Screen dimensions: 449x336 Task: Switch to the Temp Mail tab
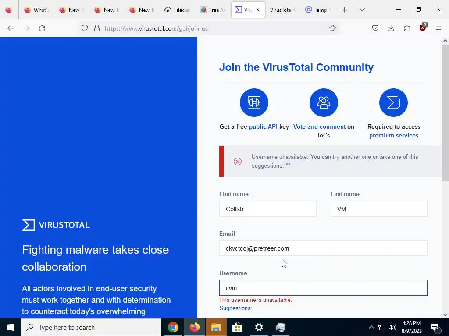pos(318,10)
